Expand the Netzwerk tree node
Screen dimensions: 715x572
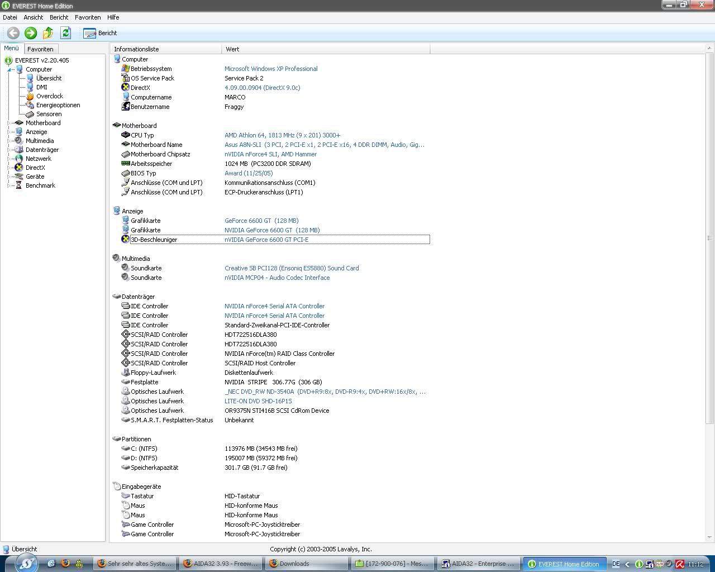[x=9, y=159]
